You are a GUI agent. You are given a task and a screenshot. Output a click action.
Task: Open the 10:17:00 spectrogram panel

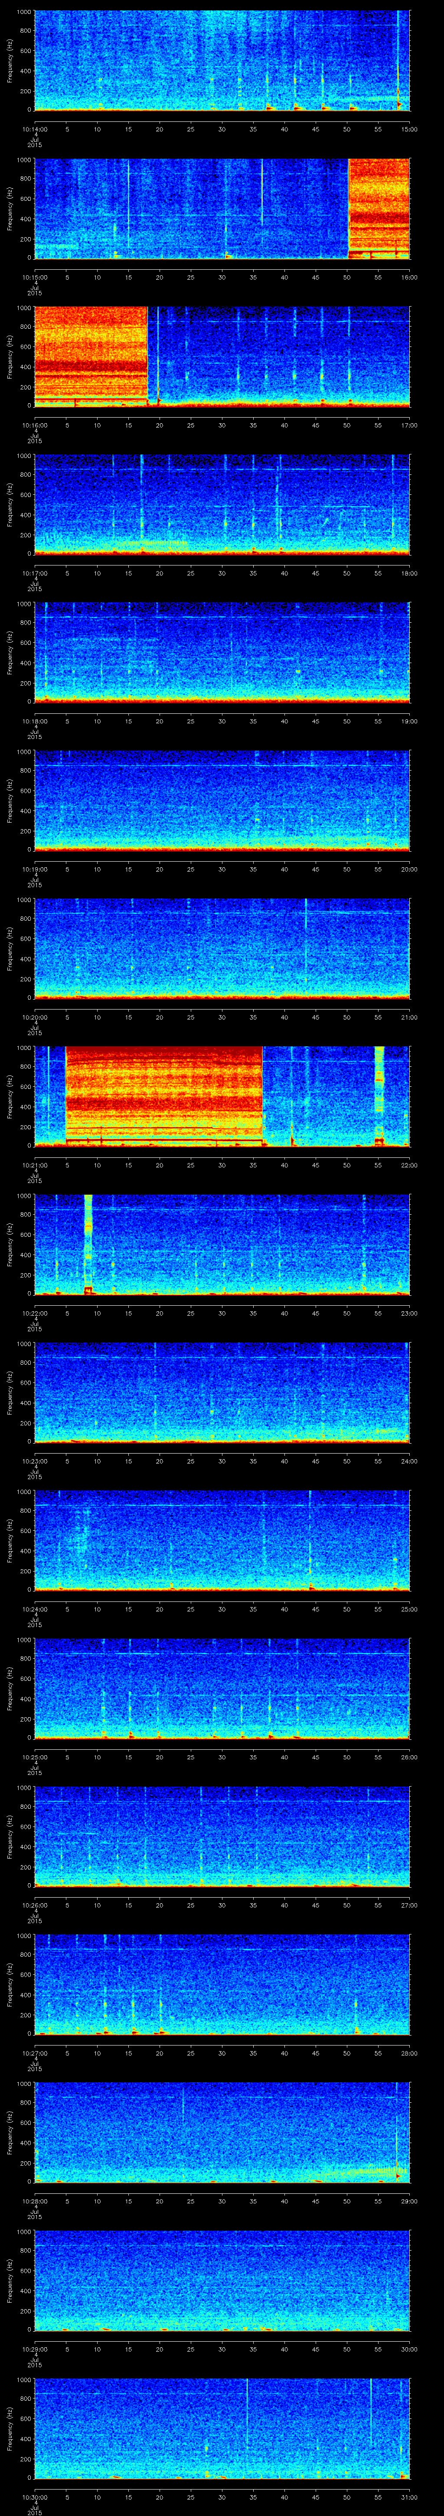222,505
